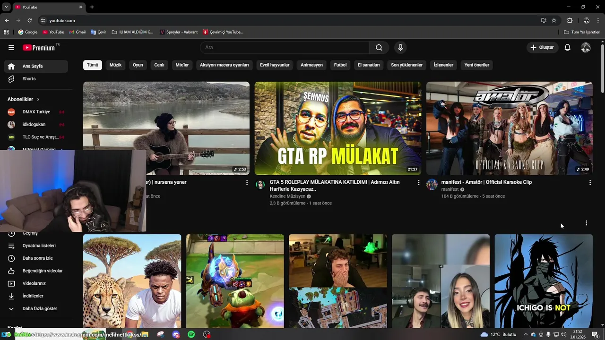Select the Animasyon filter chip
Image resolution: width=605 pixels, height=340 pixels.
(x=312, y=65)
